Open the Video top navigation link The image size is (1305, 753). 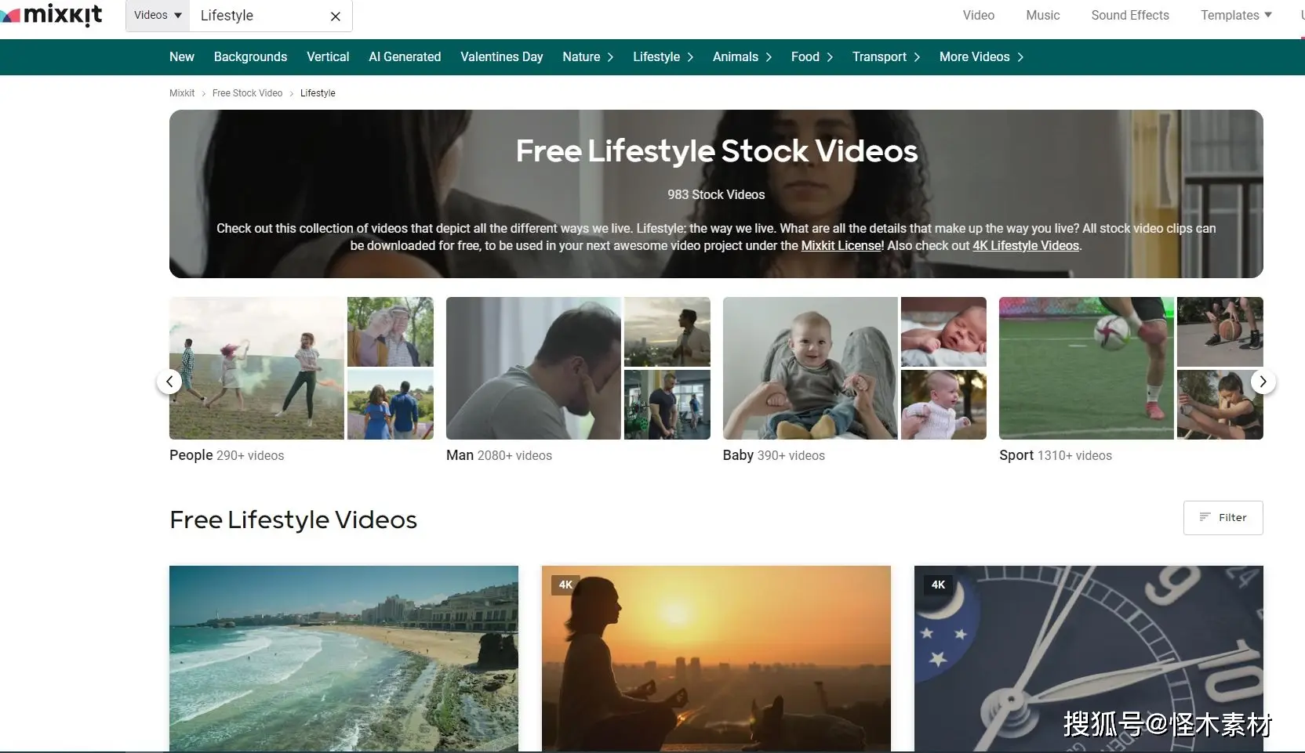coord(978,15)
